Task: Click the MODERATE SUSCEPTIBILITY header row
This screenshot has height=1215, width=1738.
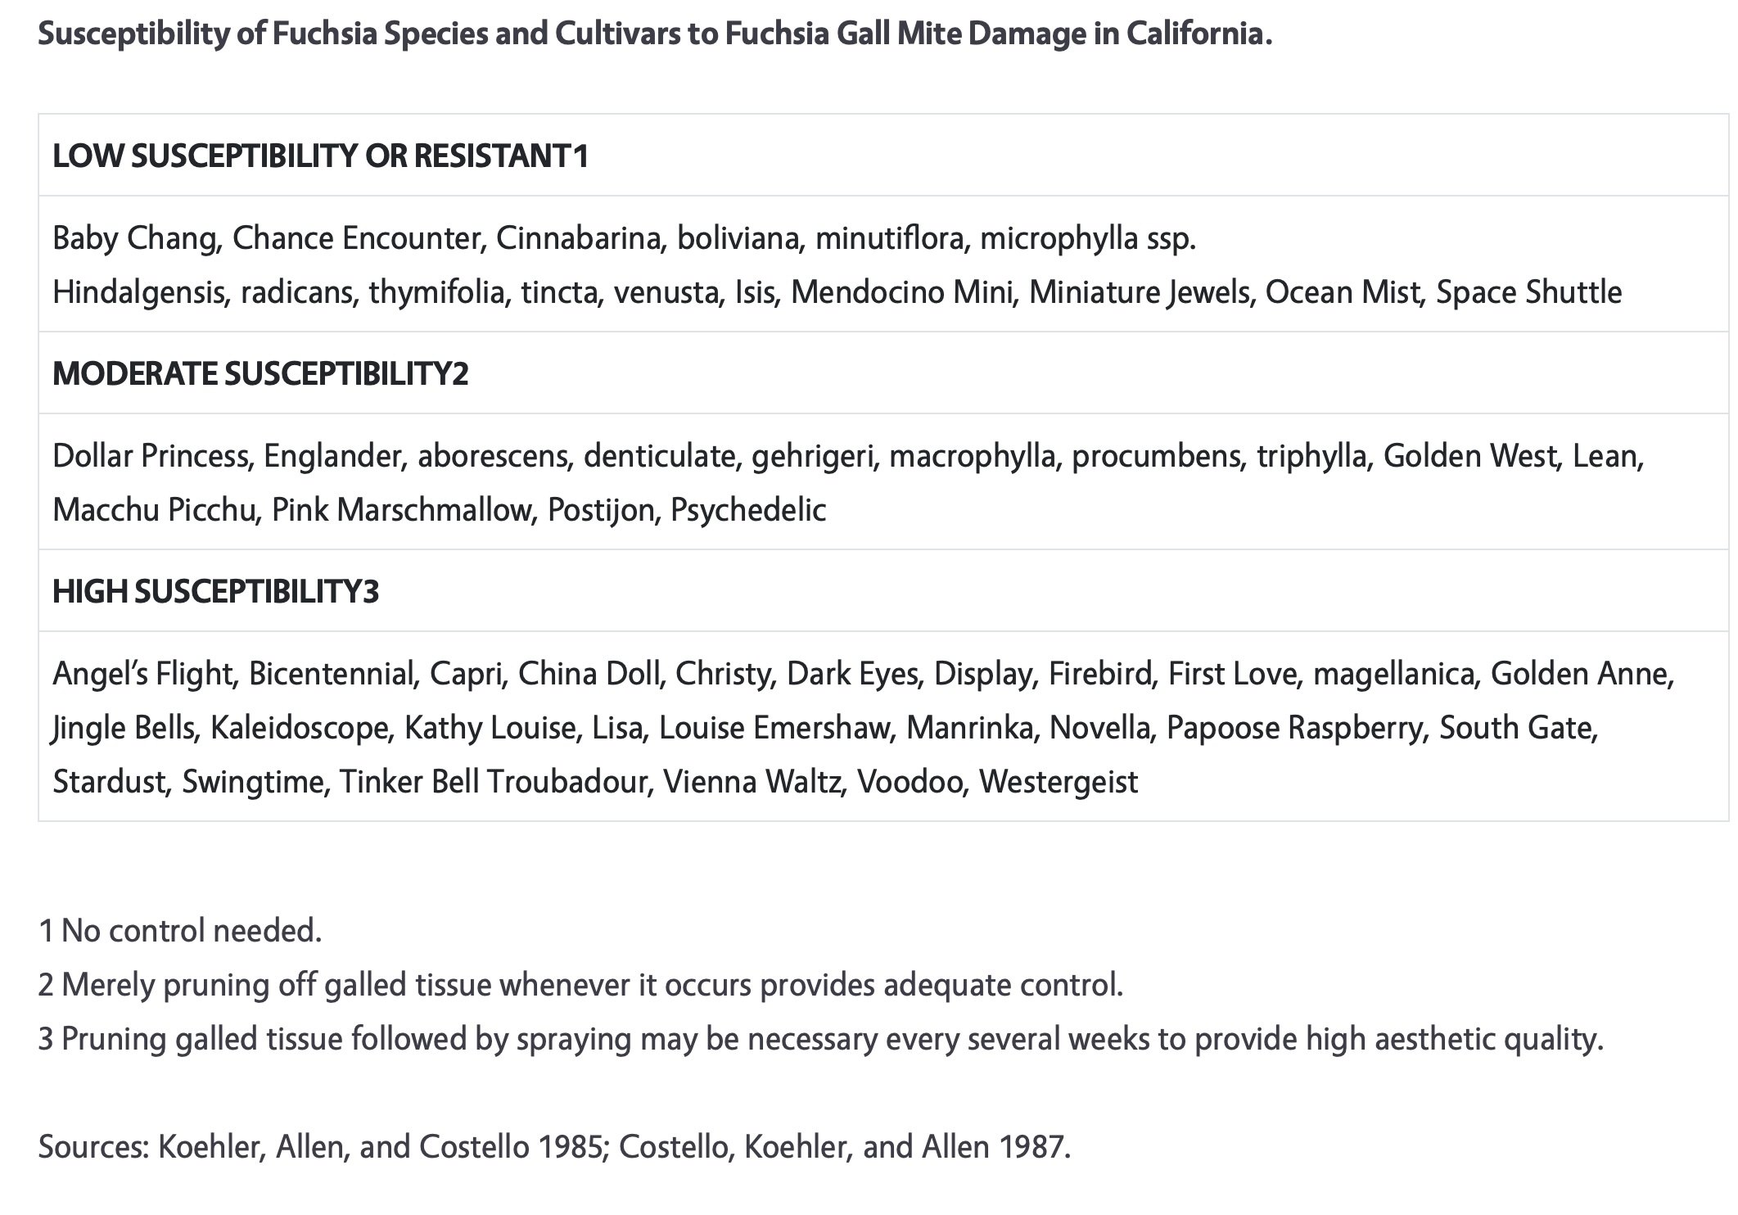Action: [x=260, y=373]
